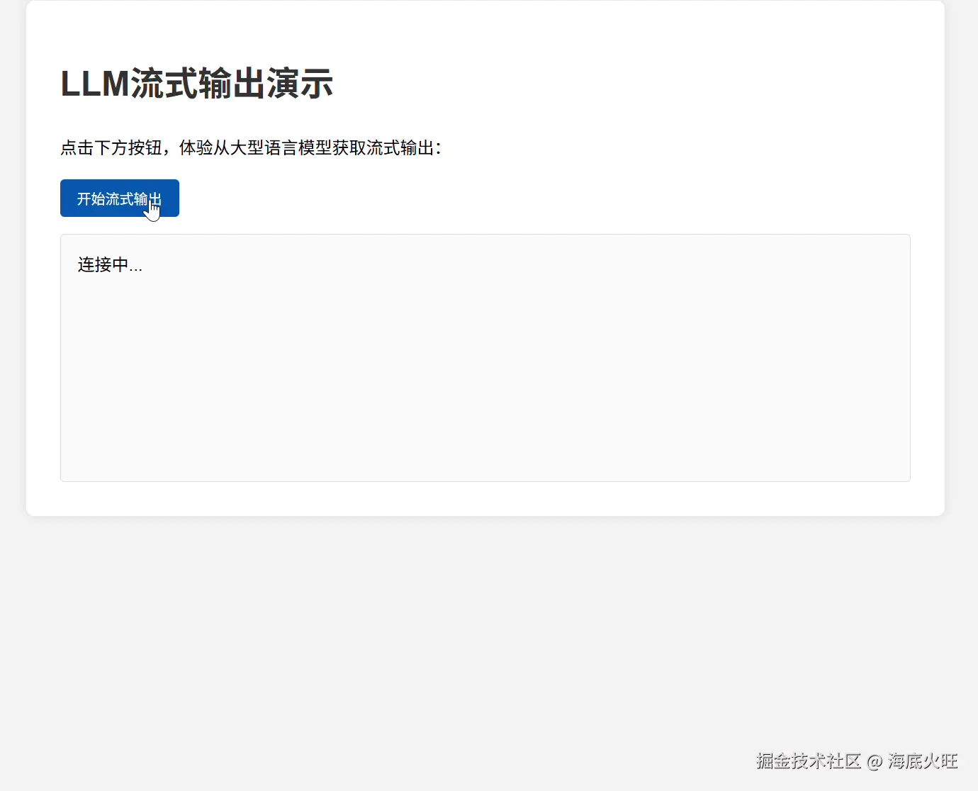Screen dimensions: 978x791
Task: Click the bottom edge of the output area
Action: click(485, 480)
